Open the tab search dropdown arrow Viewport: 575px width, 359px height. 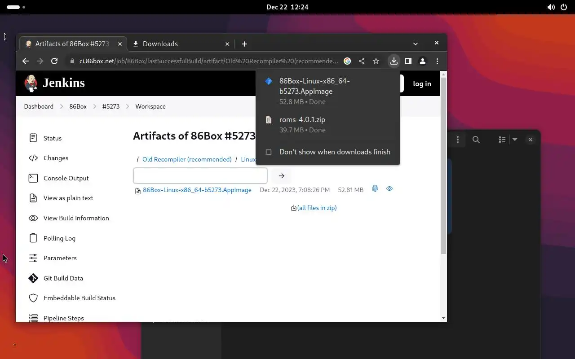click(x=416, y=44)
